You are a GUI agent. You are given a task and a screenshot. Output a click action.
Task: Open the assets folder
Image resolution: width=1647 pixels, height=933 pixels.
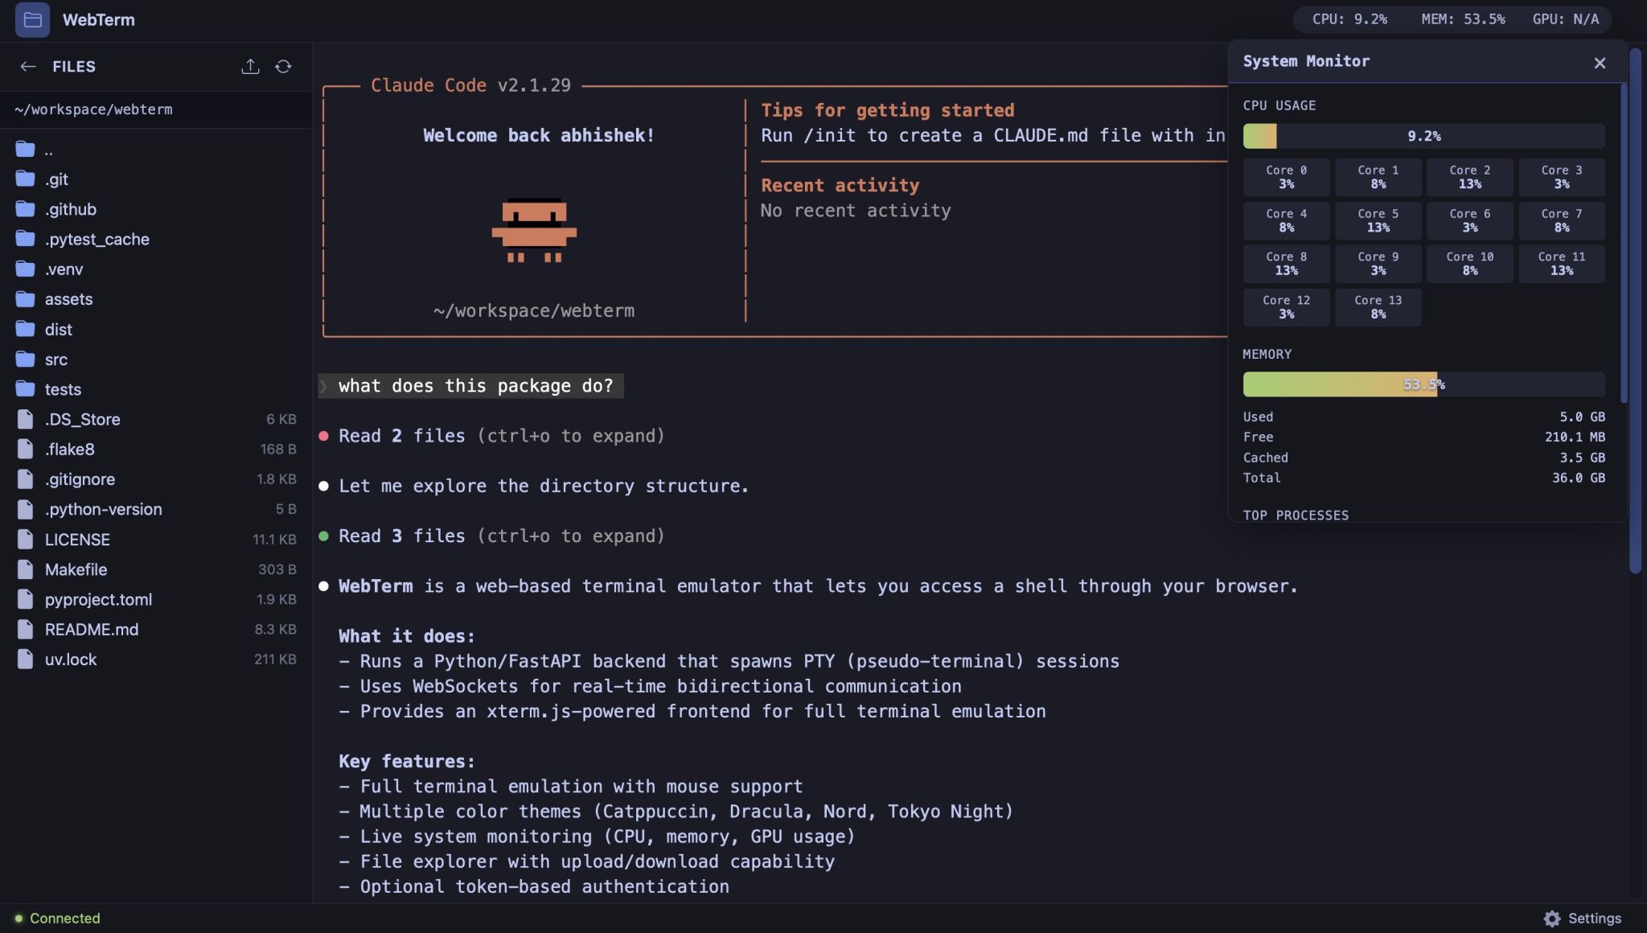(x=156, y=299)
